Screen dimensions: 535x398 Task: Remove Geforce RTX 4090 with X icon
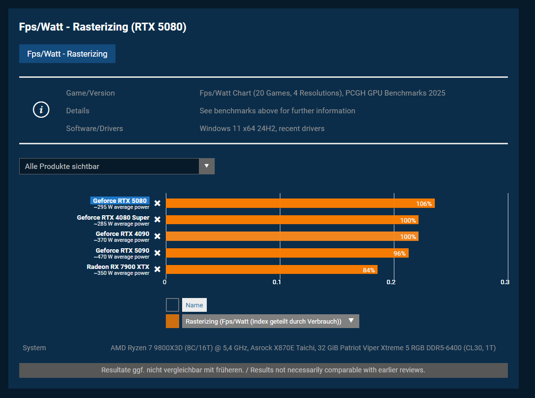tap(157, 236)
